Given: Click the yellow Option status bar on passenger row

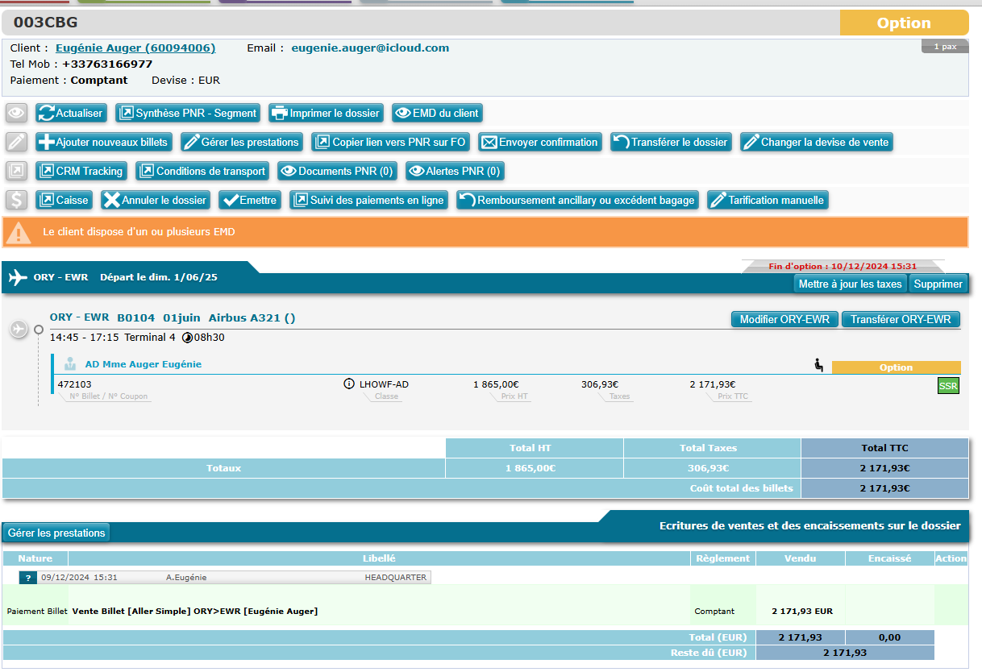Looking at the screenshot, I should coord(896,367).
